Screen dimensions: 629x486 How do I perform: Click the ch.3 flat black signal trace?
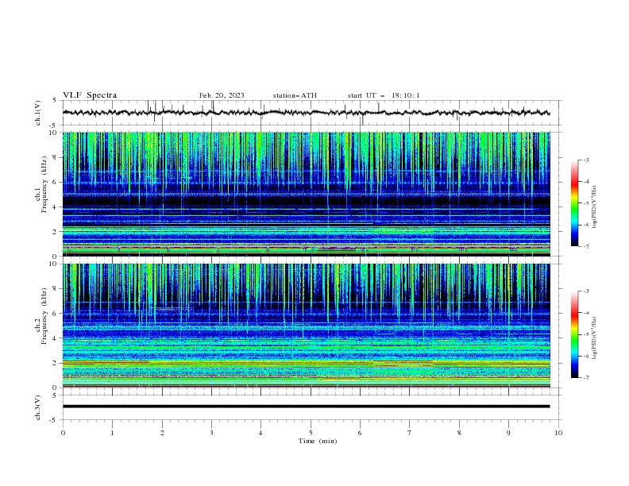(x=306, y=407)
